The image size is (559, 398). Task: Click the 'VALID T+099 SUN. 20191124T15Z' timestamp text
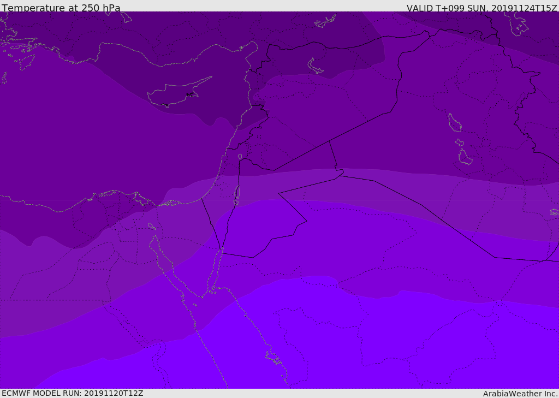(481, 8)
